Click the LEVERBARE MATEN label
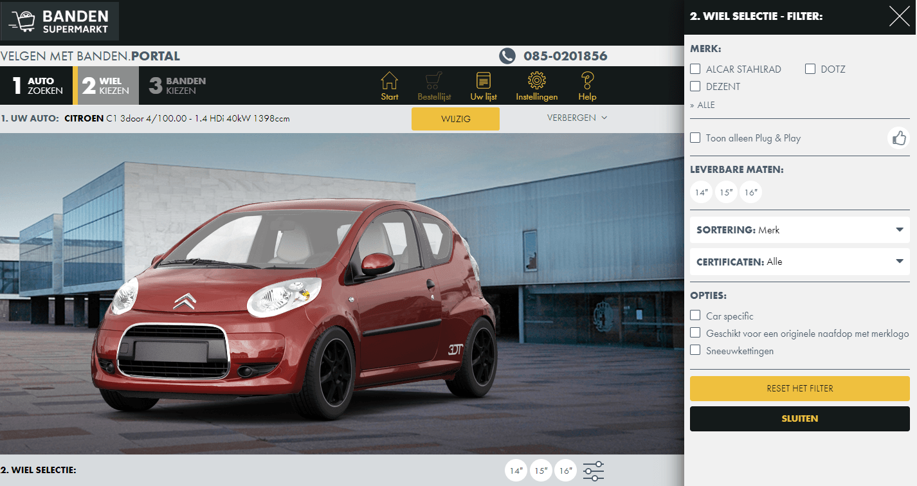Screen dimensions: 917x486 [737, 170]
